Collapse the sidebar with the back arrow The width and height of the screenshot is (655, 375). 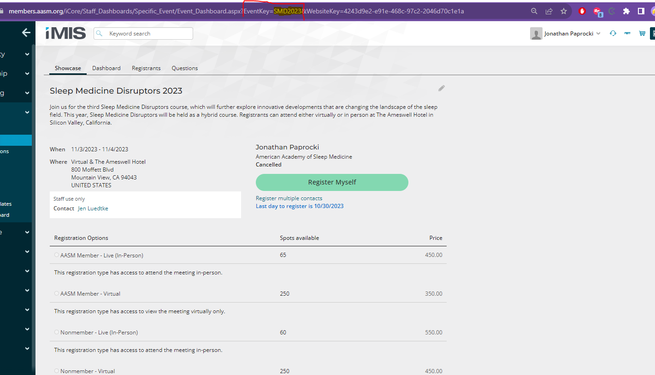pos(26,32)
